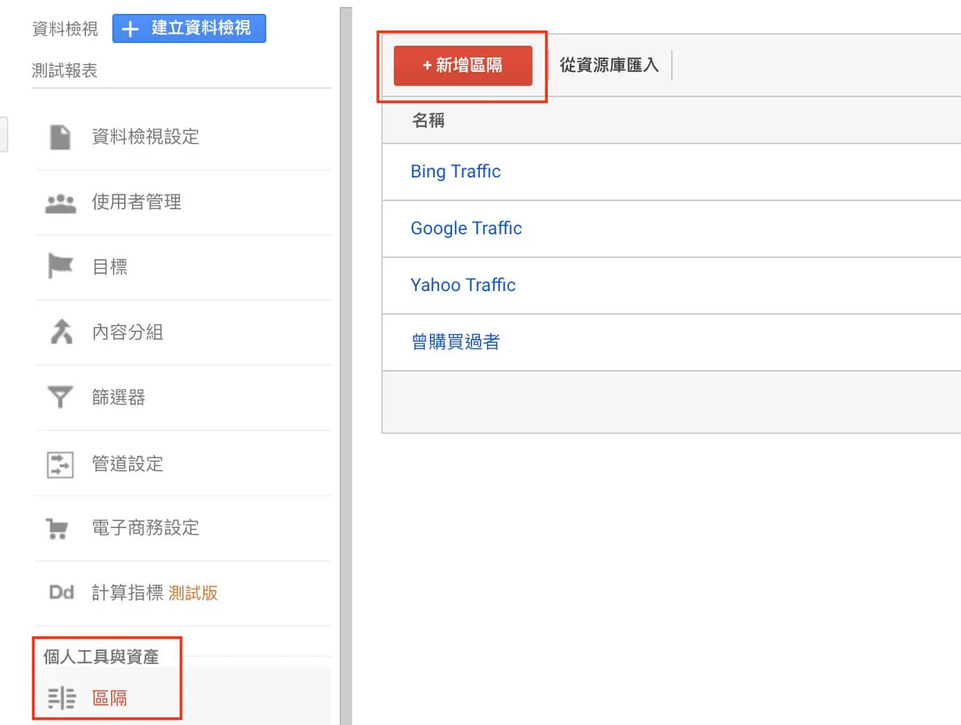Select 區隔 under 個人工具與資產

point(110,698)
